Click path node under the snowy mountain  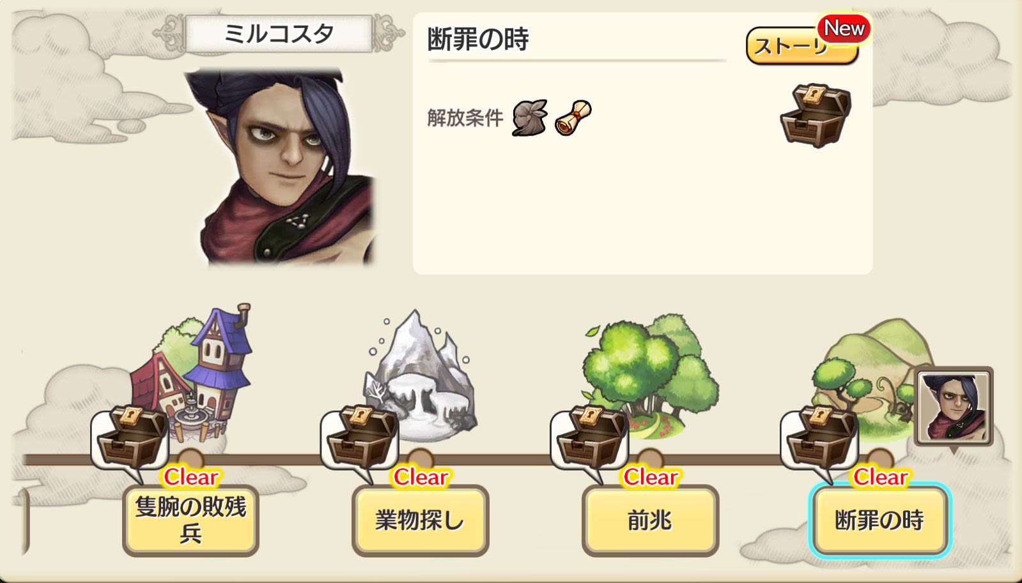click(420, 459)
